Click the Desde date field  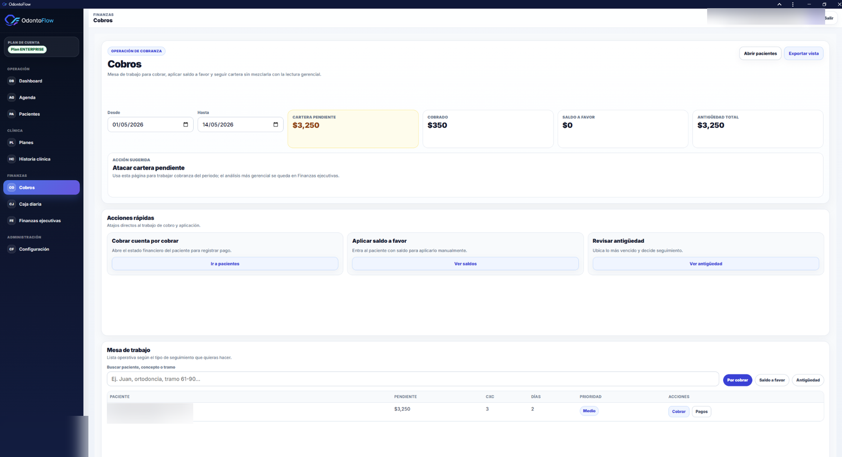click(x=150, y=125)
